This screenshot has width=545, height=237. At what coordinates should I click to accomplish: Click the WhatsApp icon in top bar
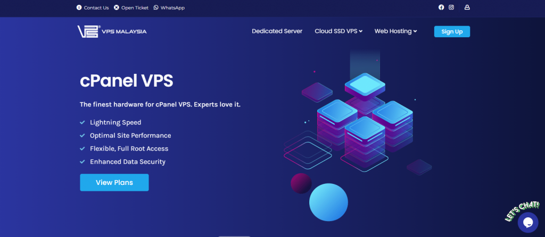[156, 7]
